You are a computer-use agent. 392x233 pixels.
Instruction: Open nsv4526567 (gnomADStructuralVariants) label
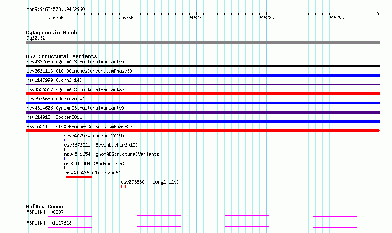pyautogui.click(x=75, y=89)
